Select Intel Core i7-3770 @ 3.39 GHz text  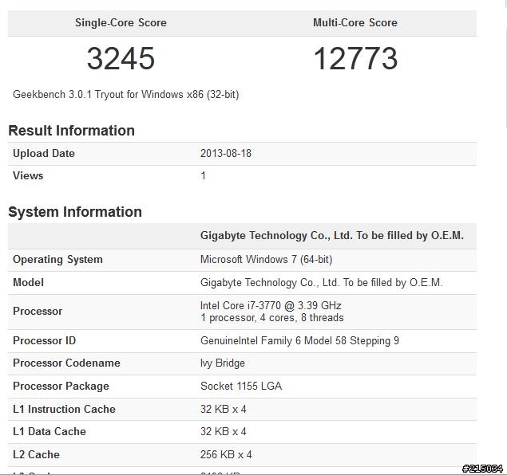click(271, 305)
